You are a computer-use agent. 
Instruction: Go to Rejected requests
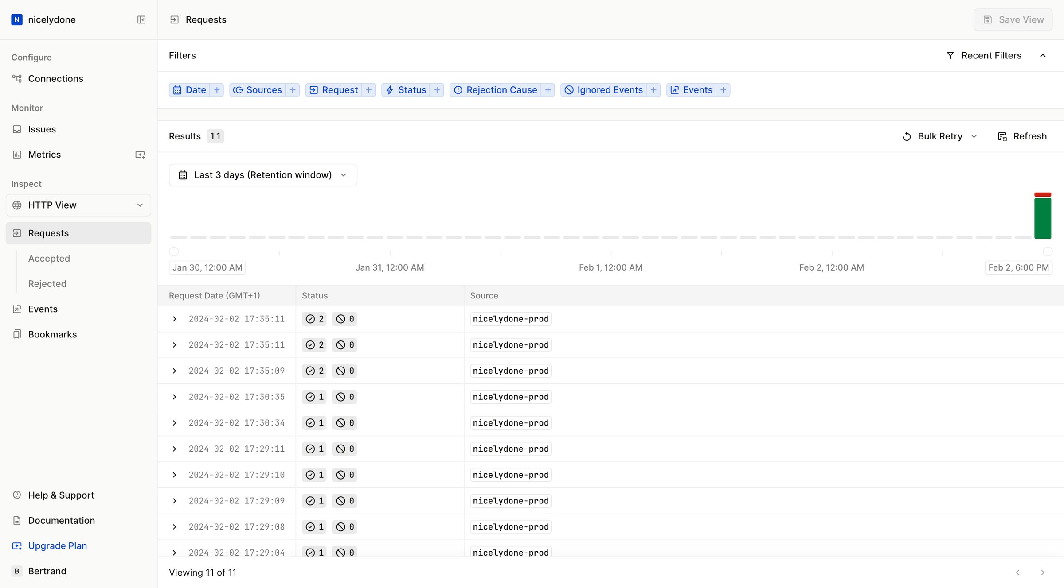47,284
